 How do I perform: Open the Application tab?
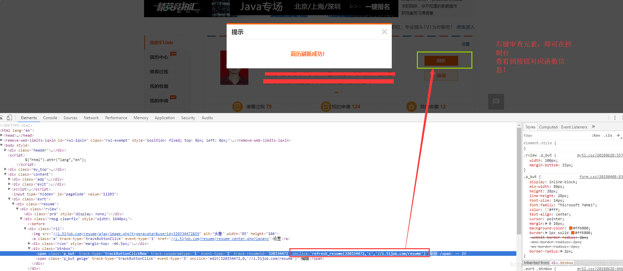[165, 118]
